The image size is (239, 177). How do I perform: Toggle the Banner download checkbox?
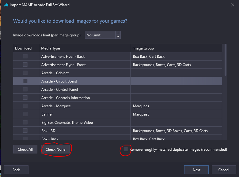25,114
